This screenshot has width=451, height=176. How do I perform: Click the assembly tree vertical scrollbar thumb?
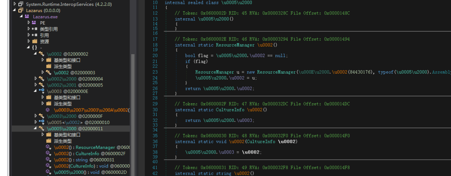pyautogui.click(x=133, y=115)
